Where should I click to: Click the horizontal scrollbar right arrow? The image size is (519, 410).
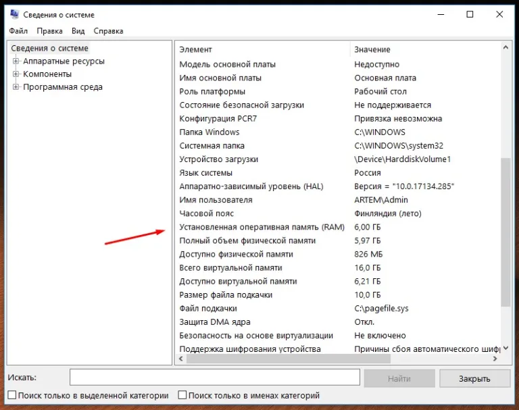pos(495,359)
